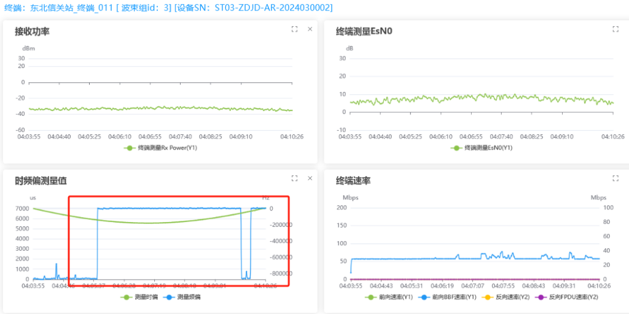
Task: Open 时频偏测量值 chart in fullscreen
Action: [x=294, y=178]
